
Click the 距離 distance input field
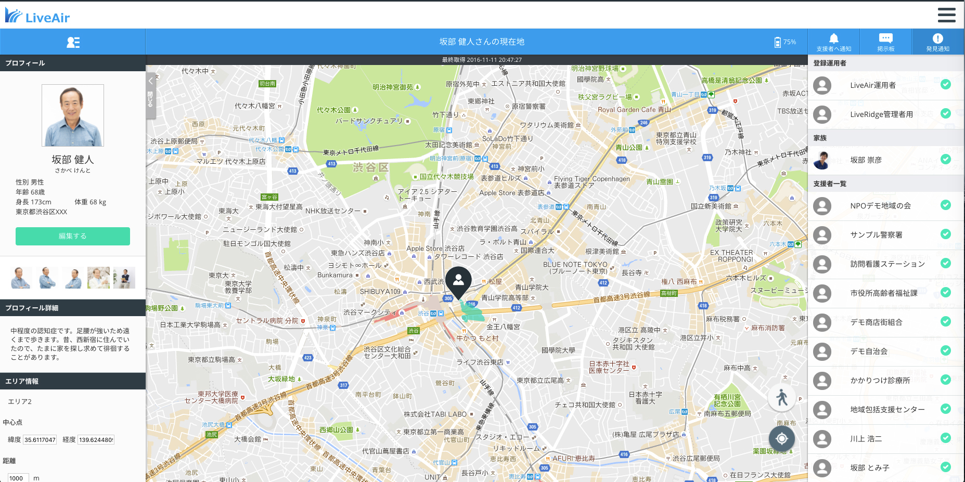point(18,478)
